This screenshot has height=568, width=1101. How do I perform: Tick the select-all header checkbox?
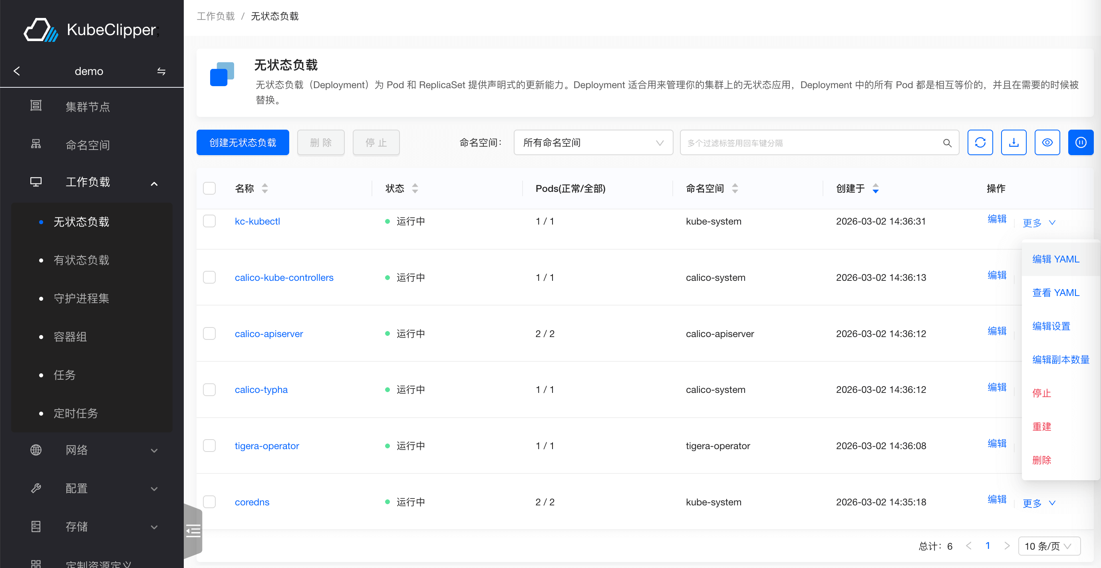(209, 188)
